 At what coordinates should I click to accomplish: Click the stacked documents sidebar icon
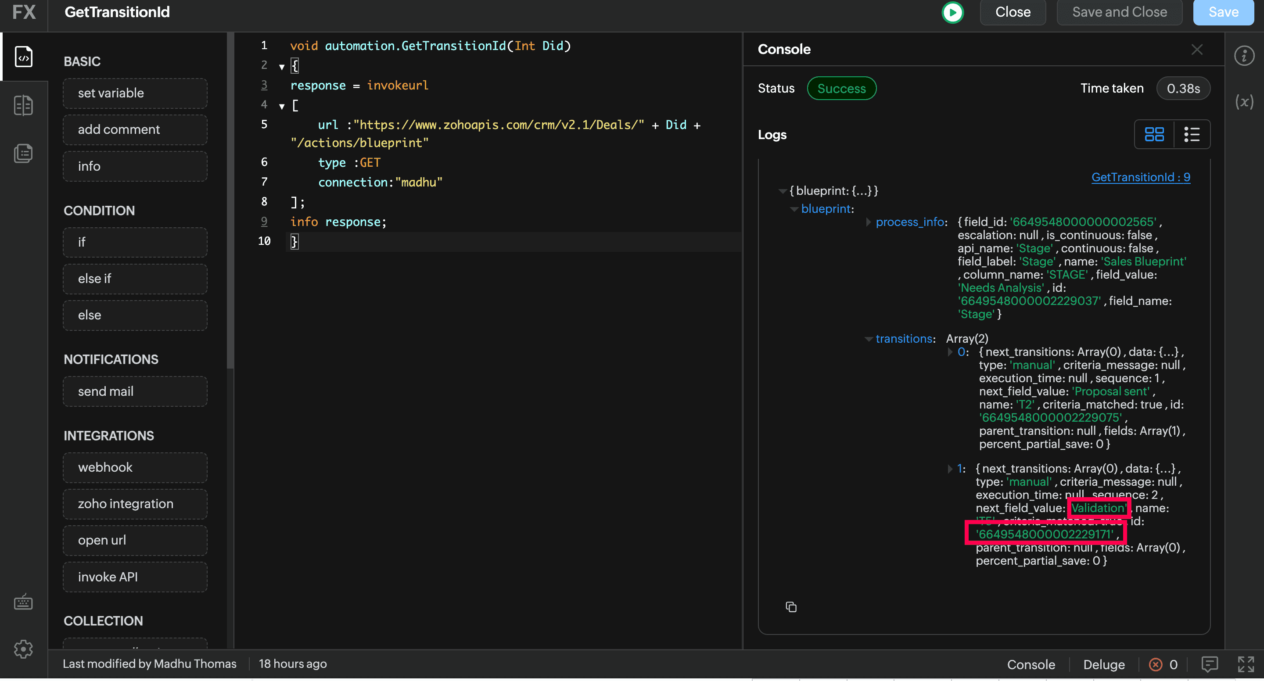(x=24, y=154)
